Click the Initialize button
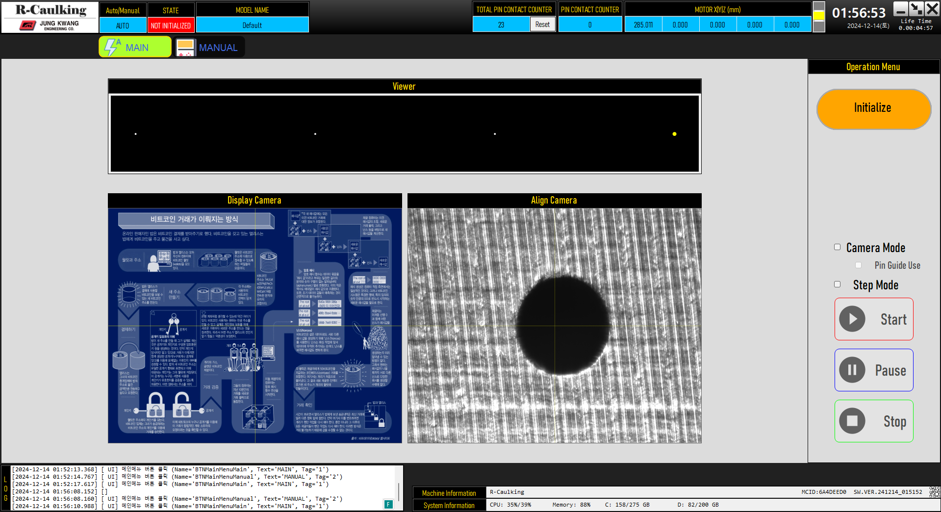Viewport: 941px width, 512px height. pos(873,109)
